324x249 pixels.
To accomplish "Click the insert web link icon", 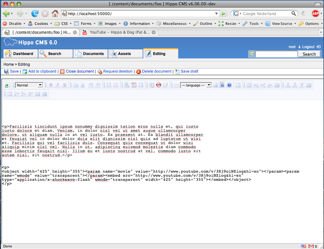I will click(x=127, y=85).
